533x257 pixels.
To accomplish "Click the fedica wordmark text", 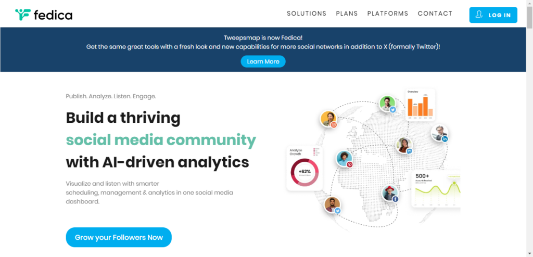I will point(53,15).
